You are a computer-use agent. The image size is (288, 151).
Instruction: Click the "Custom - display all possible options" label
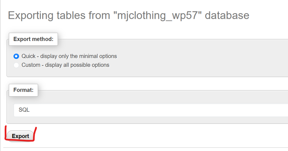(x=66, y=65)
